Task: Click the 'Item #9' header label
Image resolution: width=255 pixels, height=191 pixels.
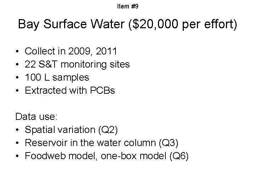Action: [127, 6]
